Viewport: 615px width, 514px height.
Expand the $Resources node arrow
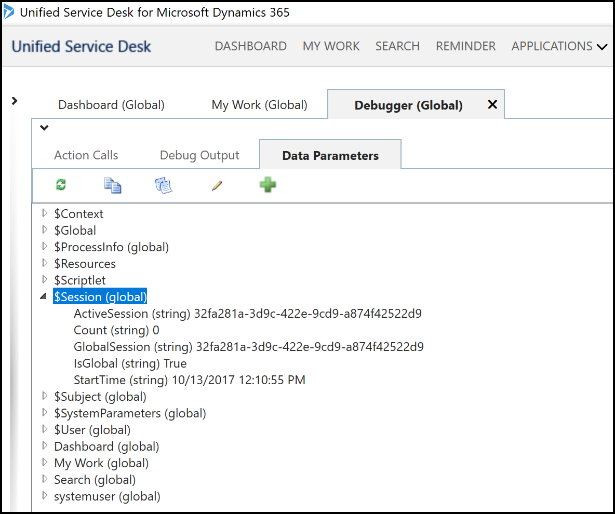coord(45,263)
